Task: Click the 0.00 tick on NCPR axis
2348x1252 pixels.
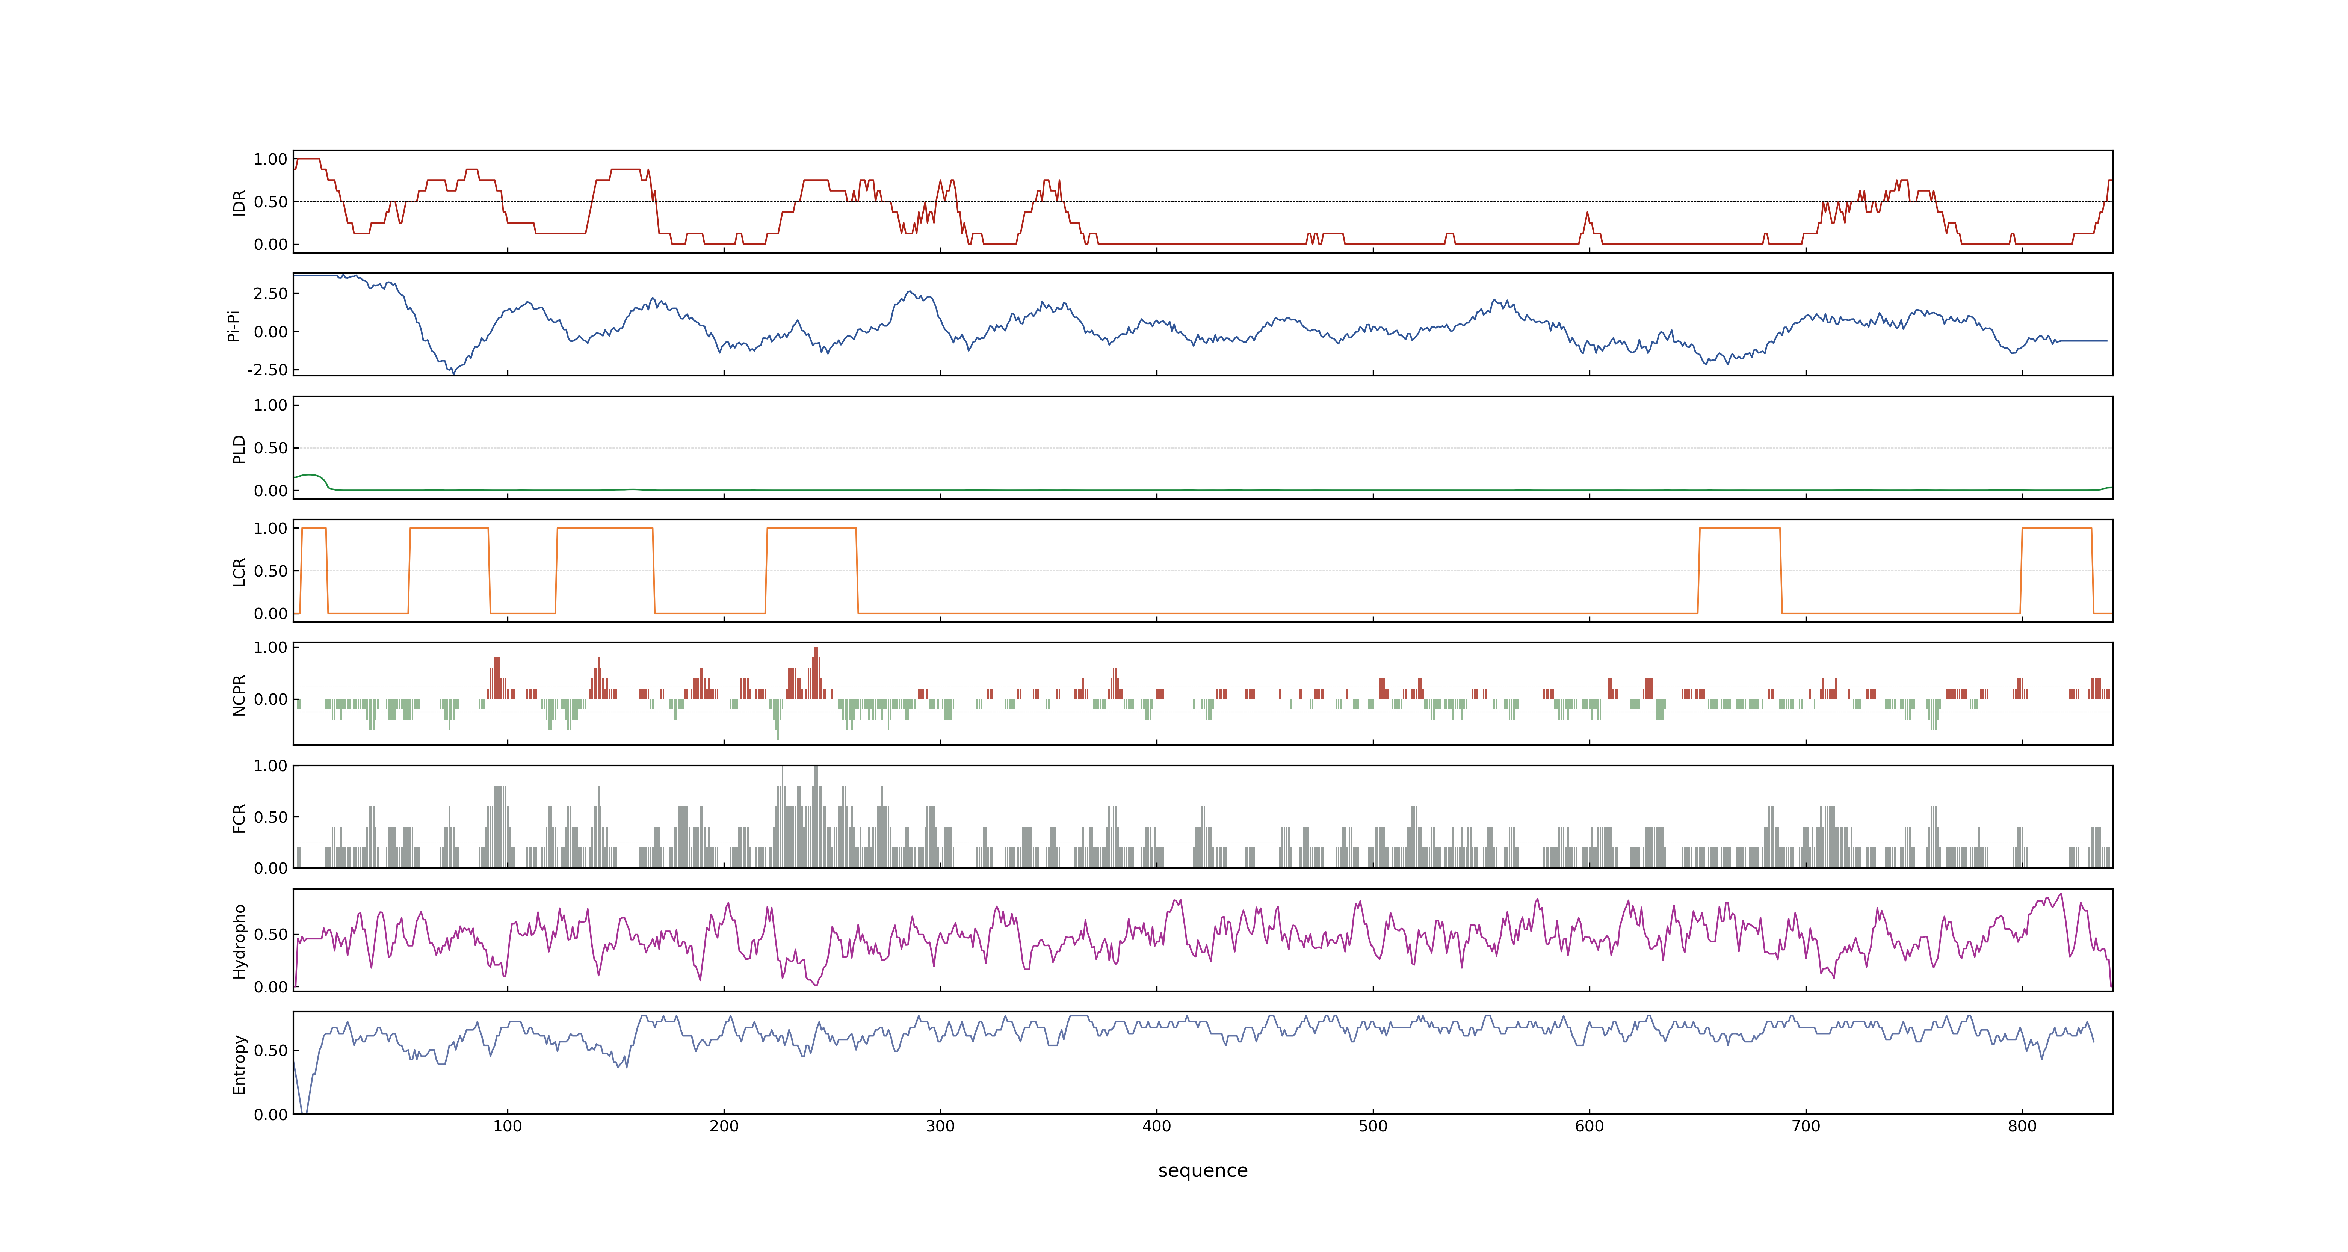Action: 271,700
